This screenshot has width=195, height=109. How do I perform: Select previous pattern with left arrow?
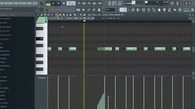pyautogui.click(x=118, y=10)
